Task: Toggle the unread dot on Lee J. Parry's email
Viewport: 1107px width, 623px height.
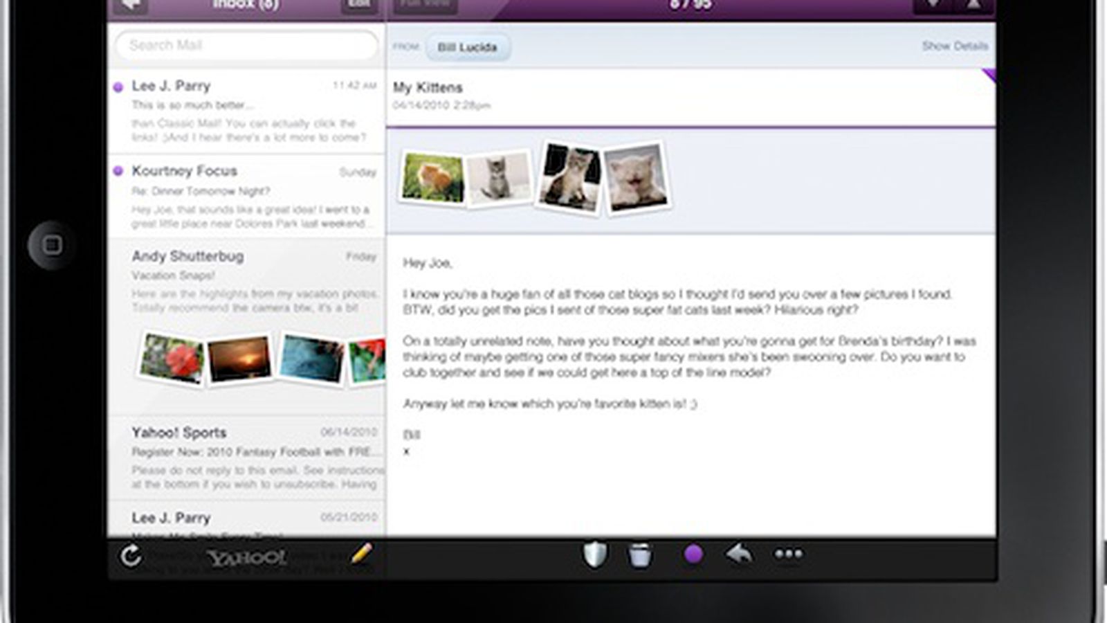Action: (118, 87)
